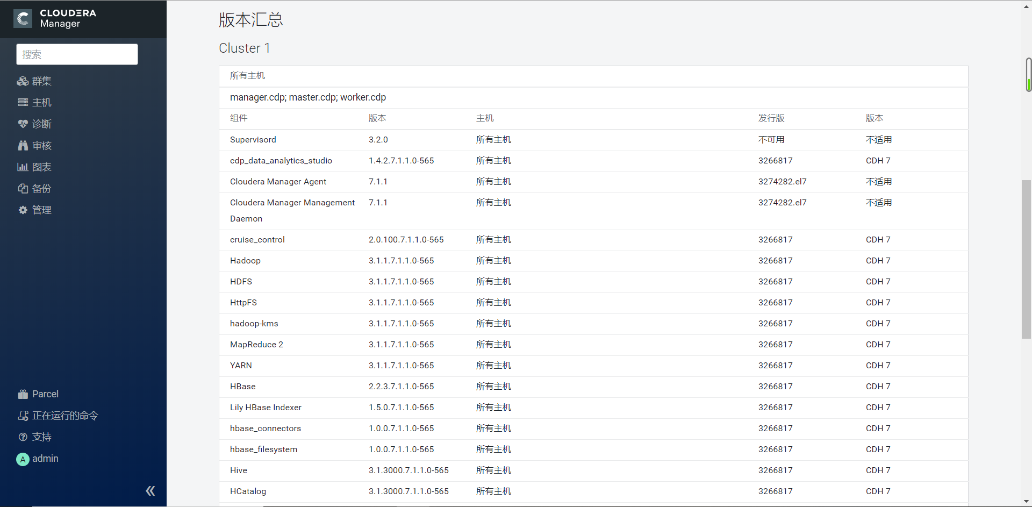1032x507 pixels.
Task: Click the 搜索 search input field
Action: [77, 54]
